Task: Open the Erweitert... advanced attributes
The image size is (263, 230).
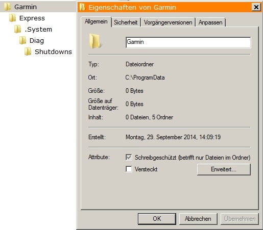Action: [224, 169]
